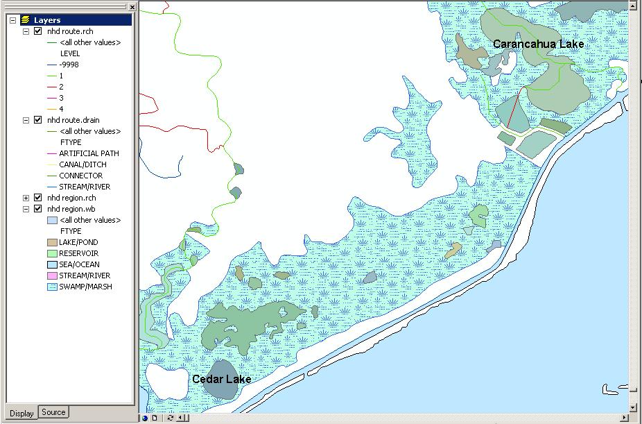642x424 pixels.
Task: Click the STREAM/RIVER line symbol under nhd route.drain
Action: click(52, 187)
